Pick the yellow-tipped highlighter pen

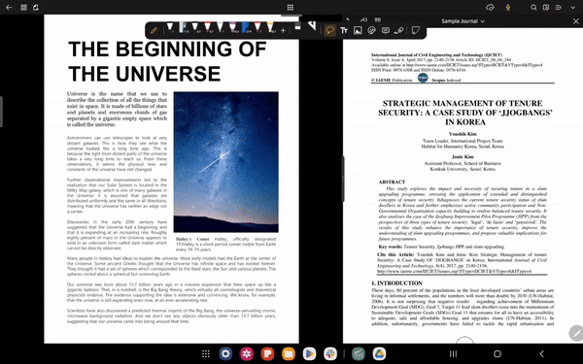(270, 27)
